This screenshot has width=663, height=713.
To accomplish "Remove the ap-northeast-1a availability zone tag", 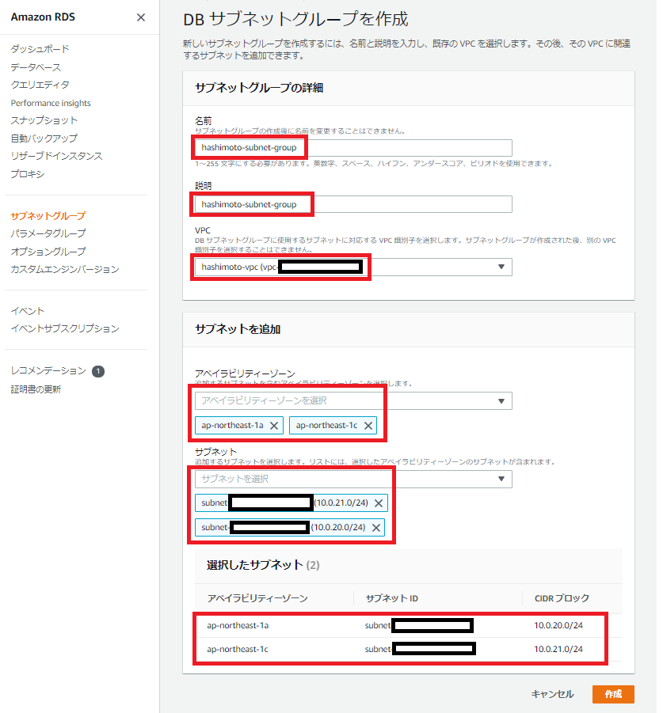I will [x=274, y=426].
